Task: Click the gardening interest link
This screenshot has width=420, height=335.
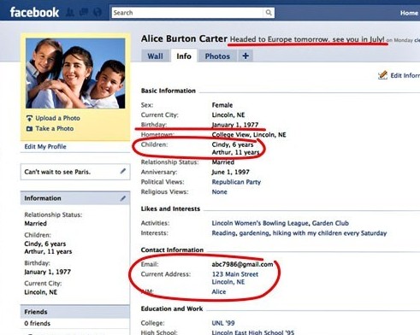Action: click(x=254, y=233)
